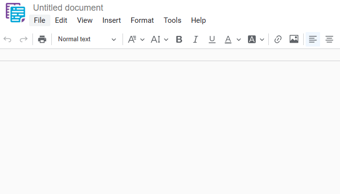Insert an image
The width and height of the screenshot is (340, 194).
(x=294, y=39)
